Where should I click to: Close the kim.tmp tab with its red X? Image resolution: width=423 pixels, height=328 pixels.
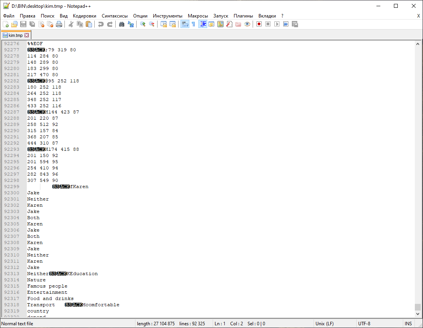click(x=26, y=35)
